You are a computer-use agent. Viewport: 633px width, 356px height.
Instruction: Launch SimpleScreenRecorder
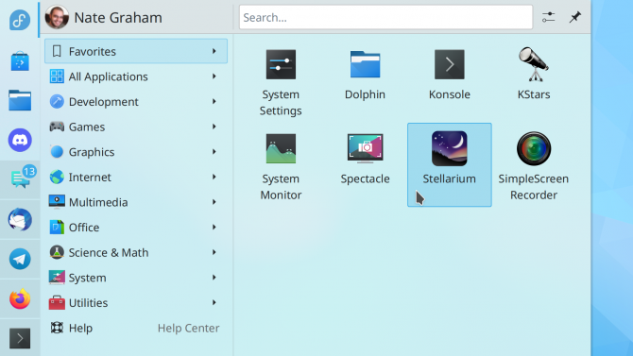click(x=533, y=165)
